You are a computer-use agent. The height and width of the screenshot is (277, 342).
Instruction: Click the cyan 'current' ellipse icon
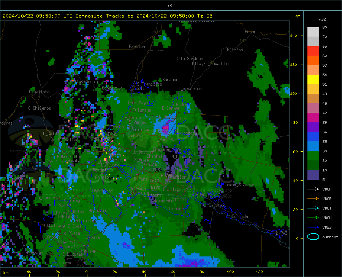tap(313, 237)
